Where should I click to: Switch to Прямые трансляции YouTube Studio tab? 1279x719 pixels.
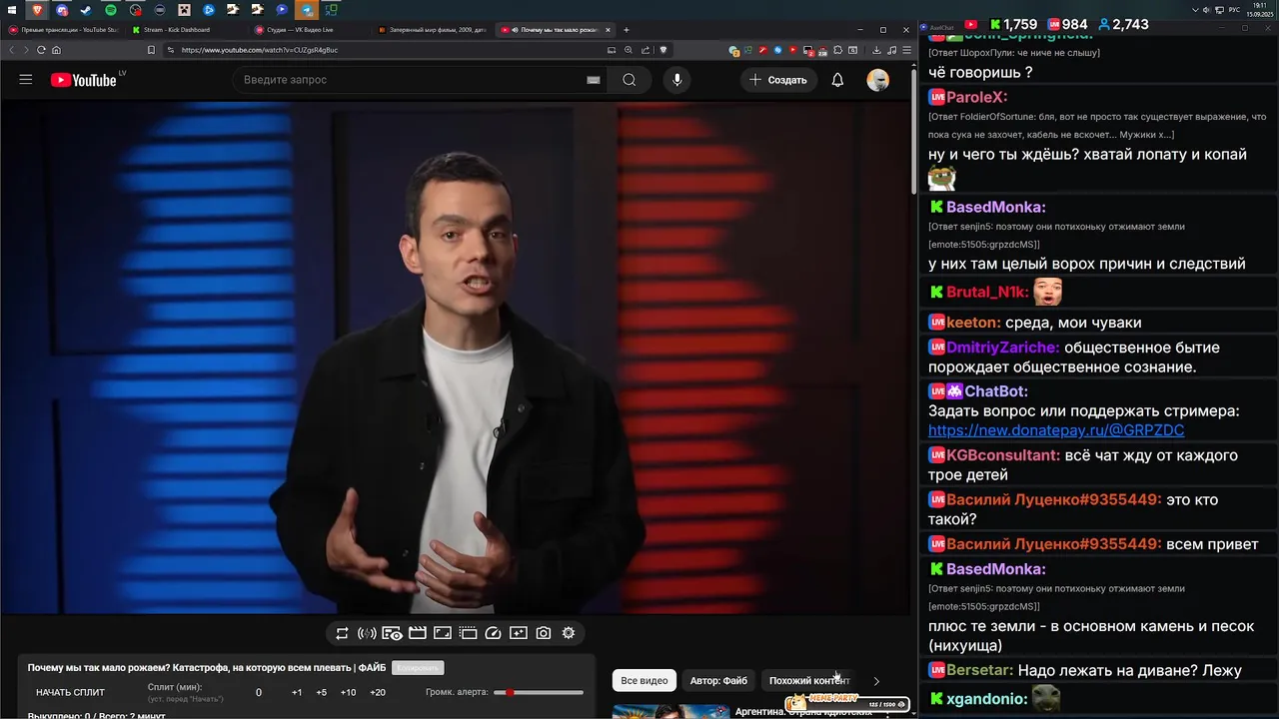pos(63,30)
